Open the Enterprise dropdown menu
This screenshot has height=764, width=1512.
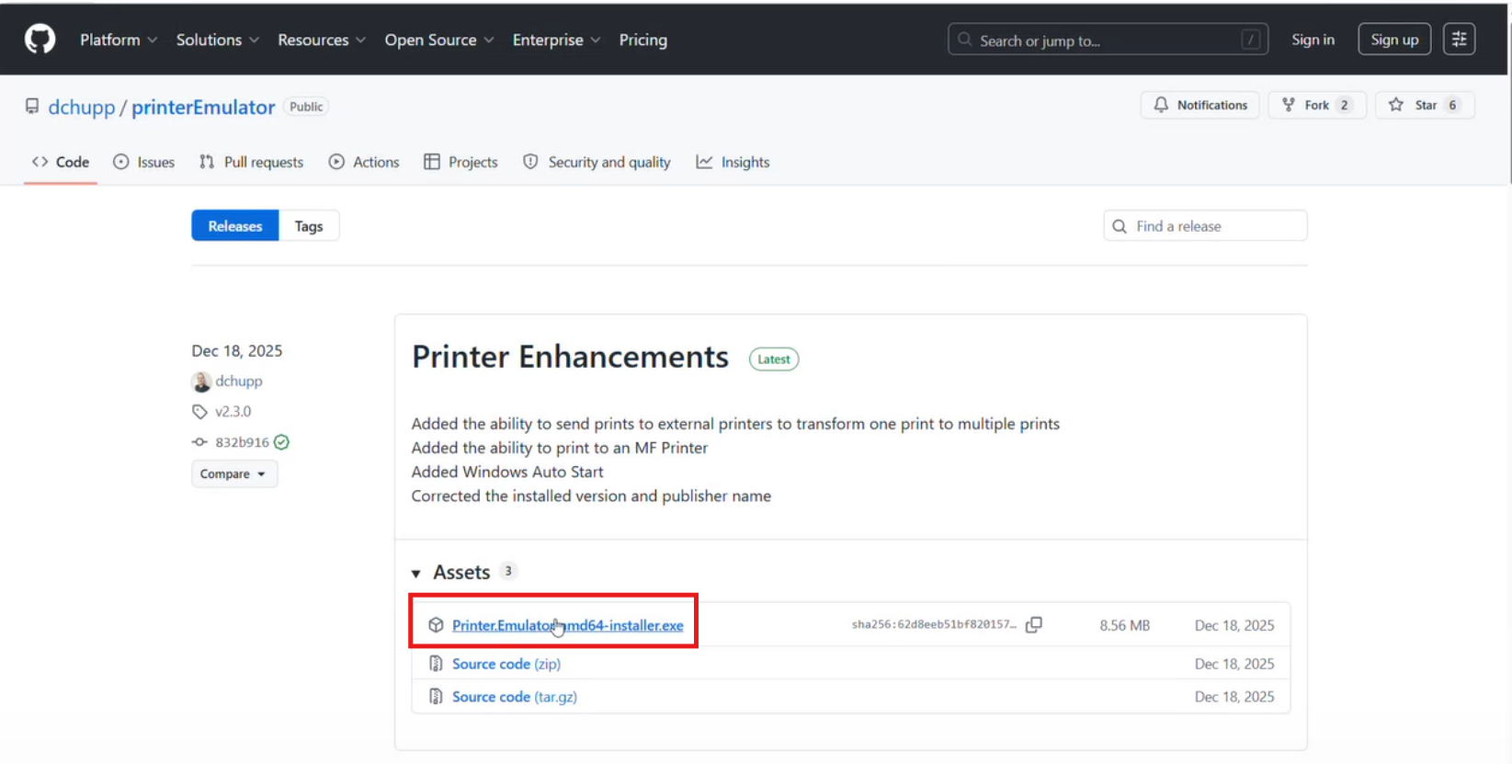pos(556,40)
